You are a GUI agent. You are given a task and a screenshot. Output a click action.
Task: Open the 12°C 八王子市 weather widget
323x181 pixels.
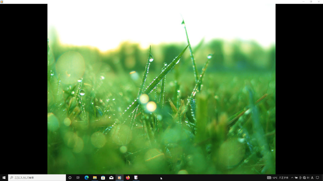[278, 178]
